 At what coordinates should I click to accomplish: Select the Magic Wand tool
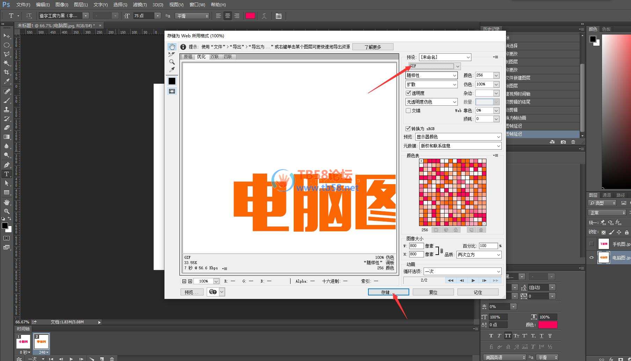7,63
